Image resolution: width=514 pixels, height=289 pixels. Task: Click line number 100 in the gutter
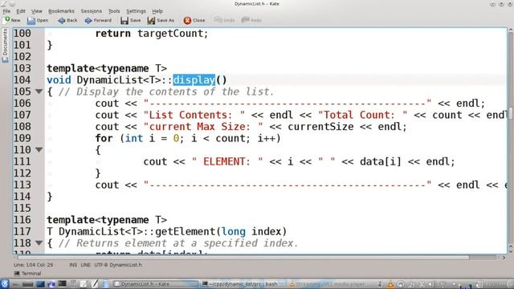click(22, 34)
